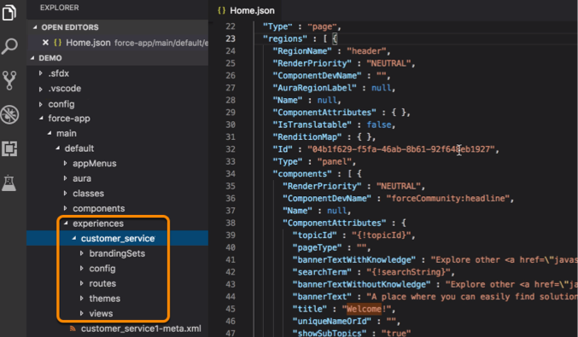
Task: Open the Debug view in the activity bar
Action: coord(9,114)
